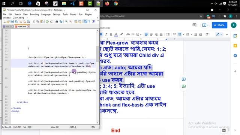Open the Language menu in Notepad++
Image resolution: width=240 pixels, height=135 pixels.
(46, 14)
